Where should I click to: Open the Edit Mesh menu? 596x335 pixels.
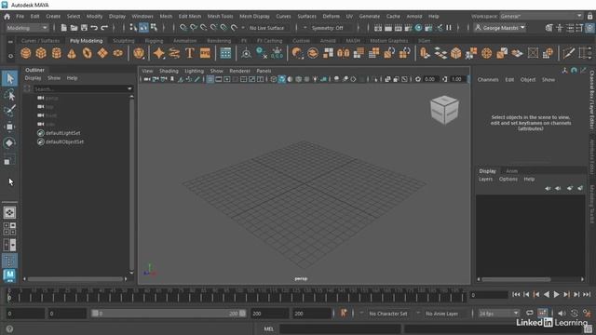point(190,17)
